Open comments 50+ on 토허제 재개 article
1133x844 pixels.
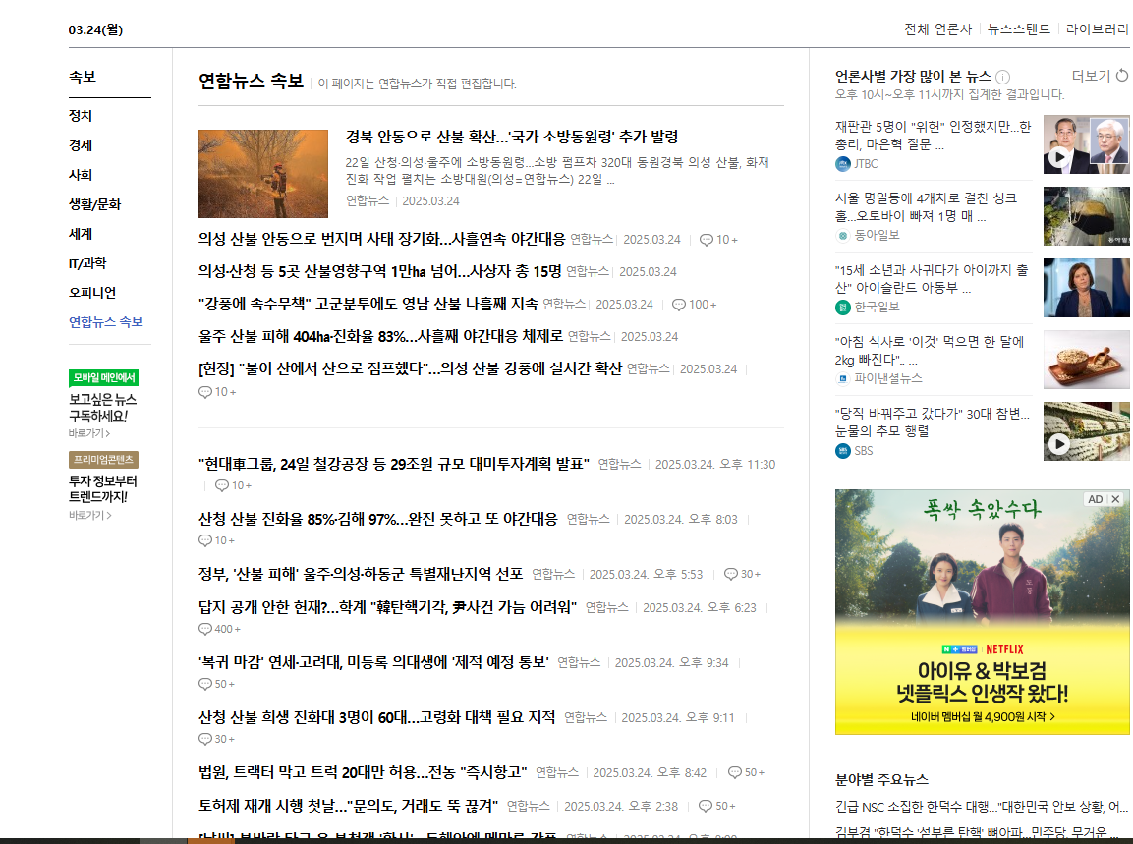coord(716,806)
